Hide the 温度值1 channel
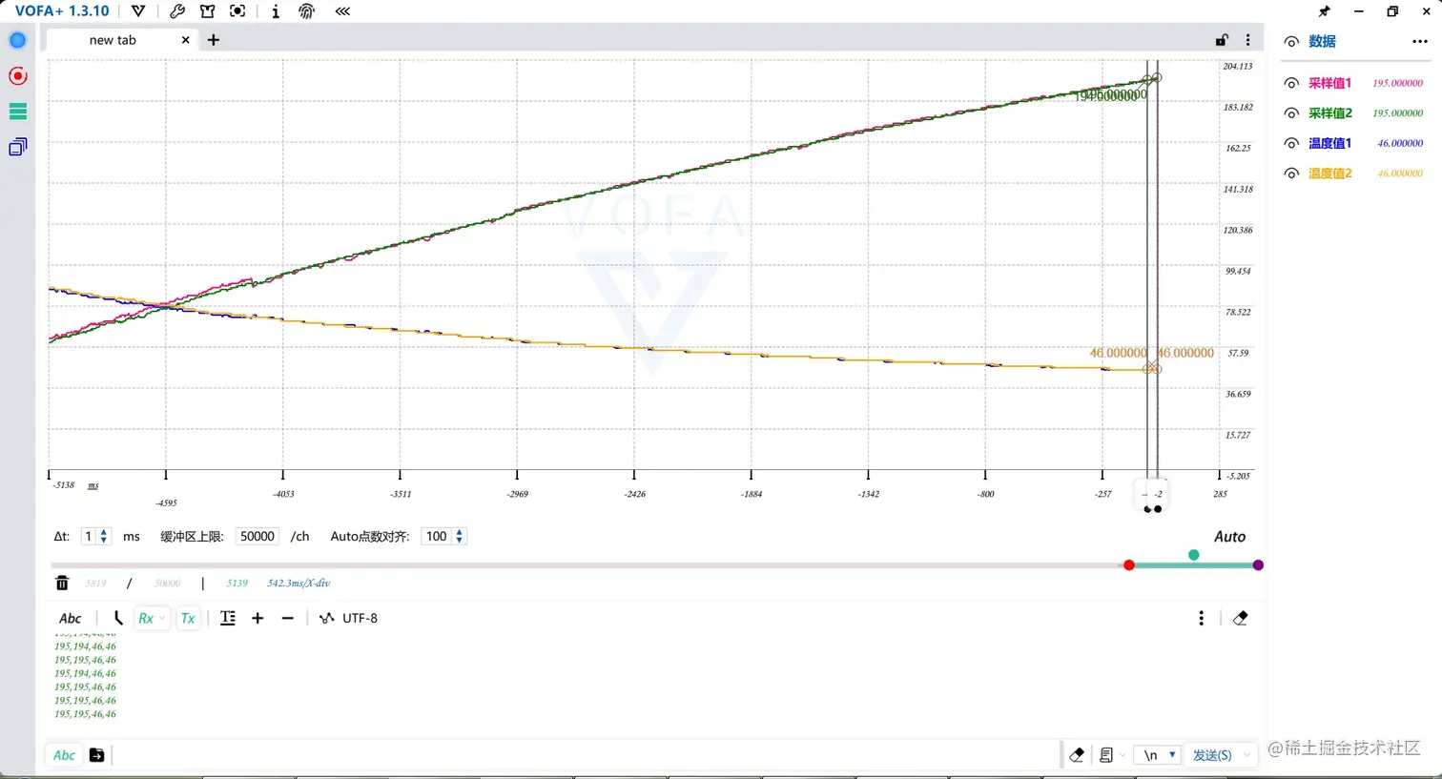 1291,143
